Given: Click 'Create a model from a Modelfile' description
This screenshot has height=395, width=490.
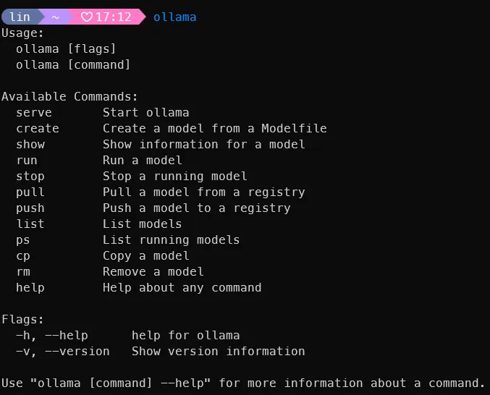Looking at the screenshot, I should pos(215,128).
